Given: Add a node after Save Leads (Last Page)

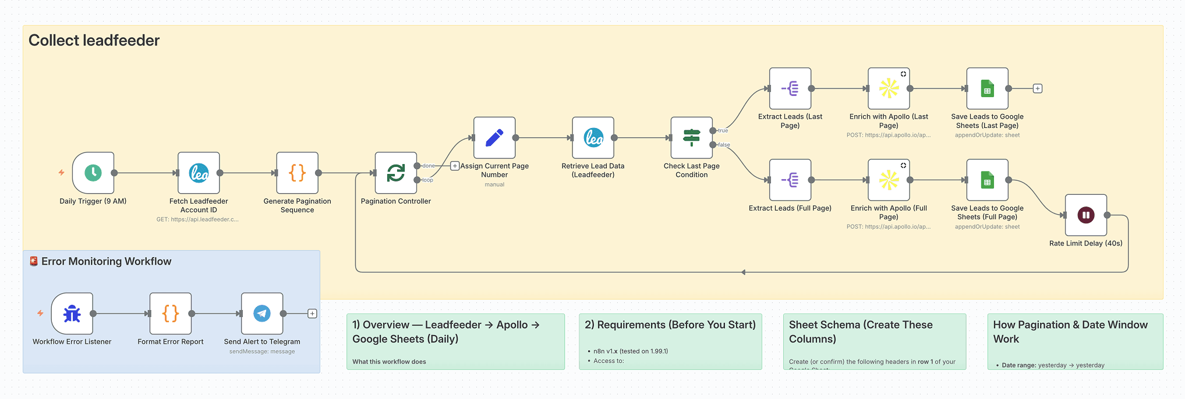Looking at the screenshot, I should [x=1038, y=88].
